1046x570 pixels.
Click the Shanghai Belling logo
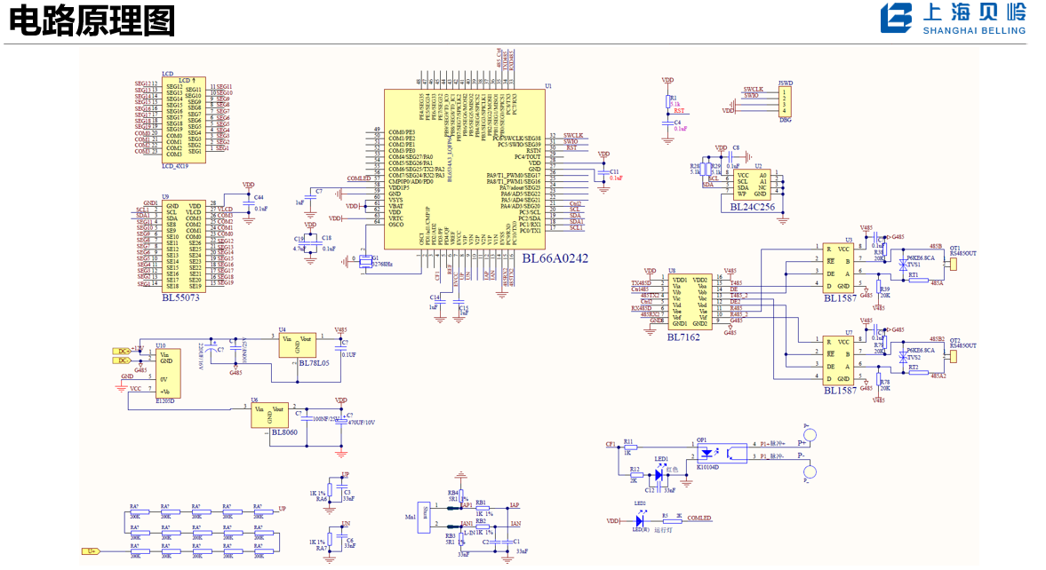pyautogui.click(x=953, y=19)
